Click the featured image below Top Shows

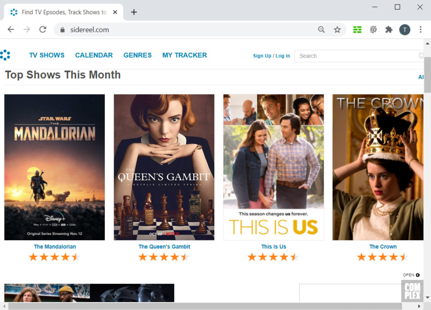pyautogui.click(x=89, y=293)
